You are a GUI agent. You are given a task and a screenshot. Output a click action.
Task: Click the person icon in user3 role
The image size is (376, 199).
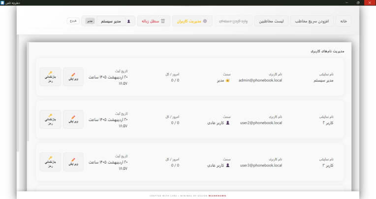(x=228, y=165)
